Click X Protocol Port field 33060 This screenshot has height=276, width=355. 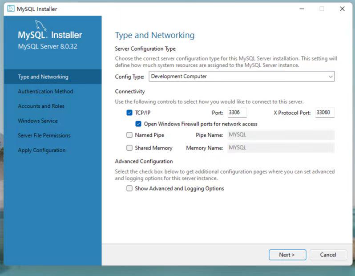pos(325,112)
